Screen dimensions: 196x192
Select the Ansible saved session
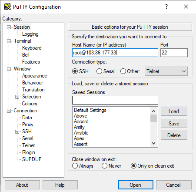pyautogui.click(x=81, y=133)
